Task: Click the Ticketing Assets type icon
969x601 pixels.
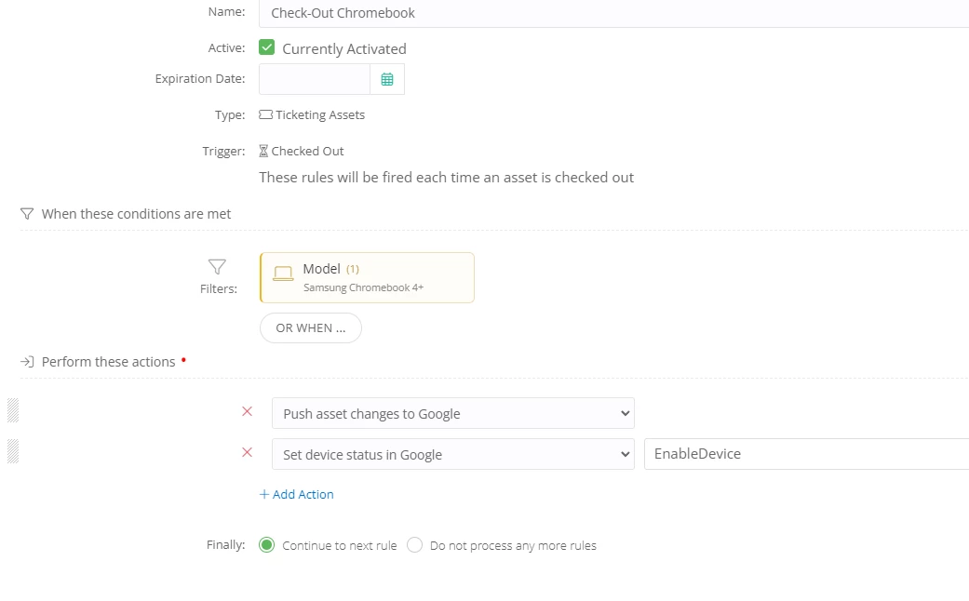Action: [x=265, y=115]
